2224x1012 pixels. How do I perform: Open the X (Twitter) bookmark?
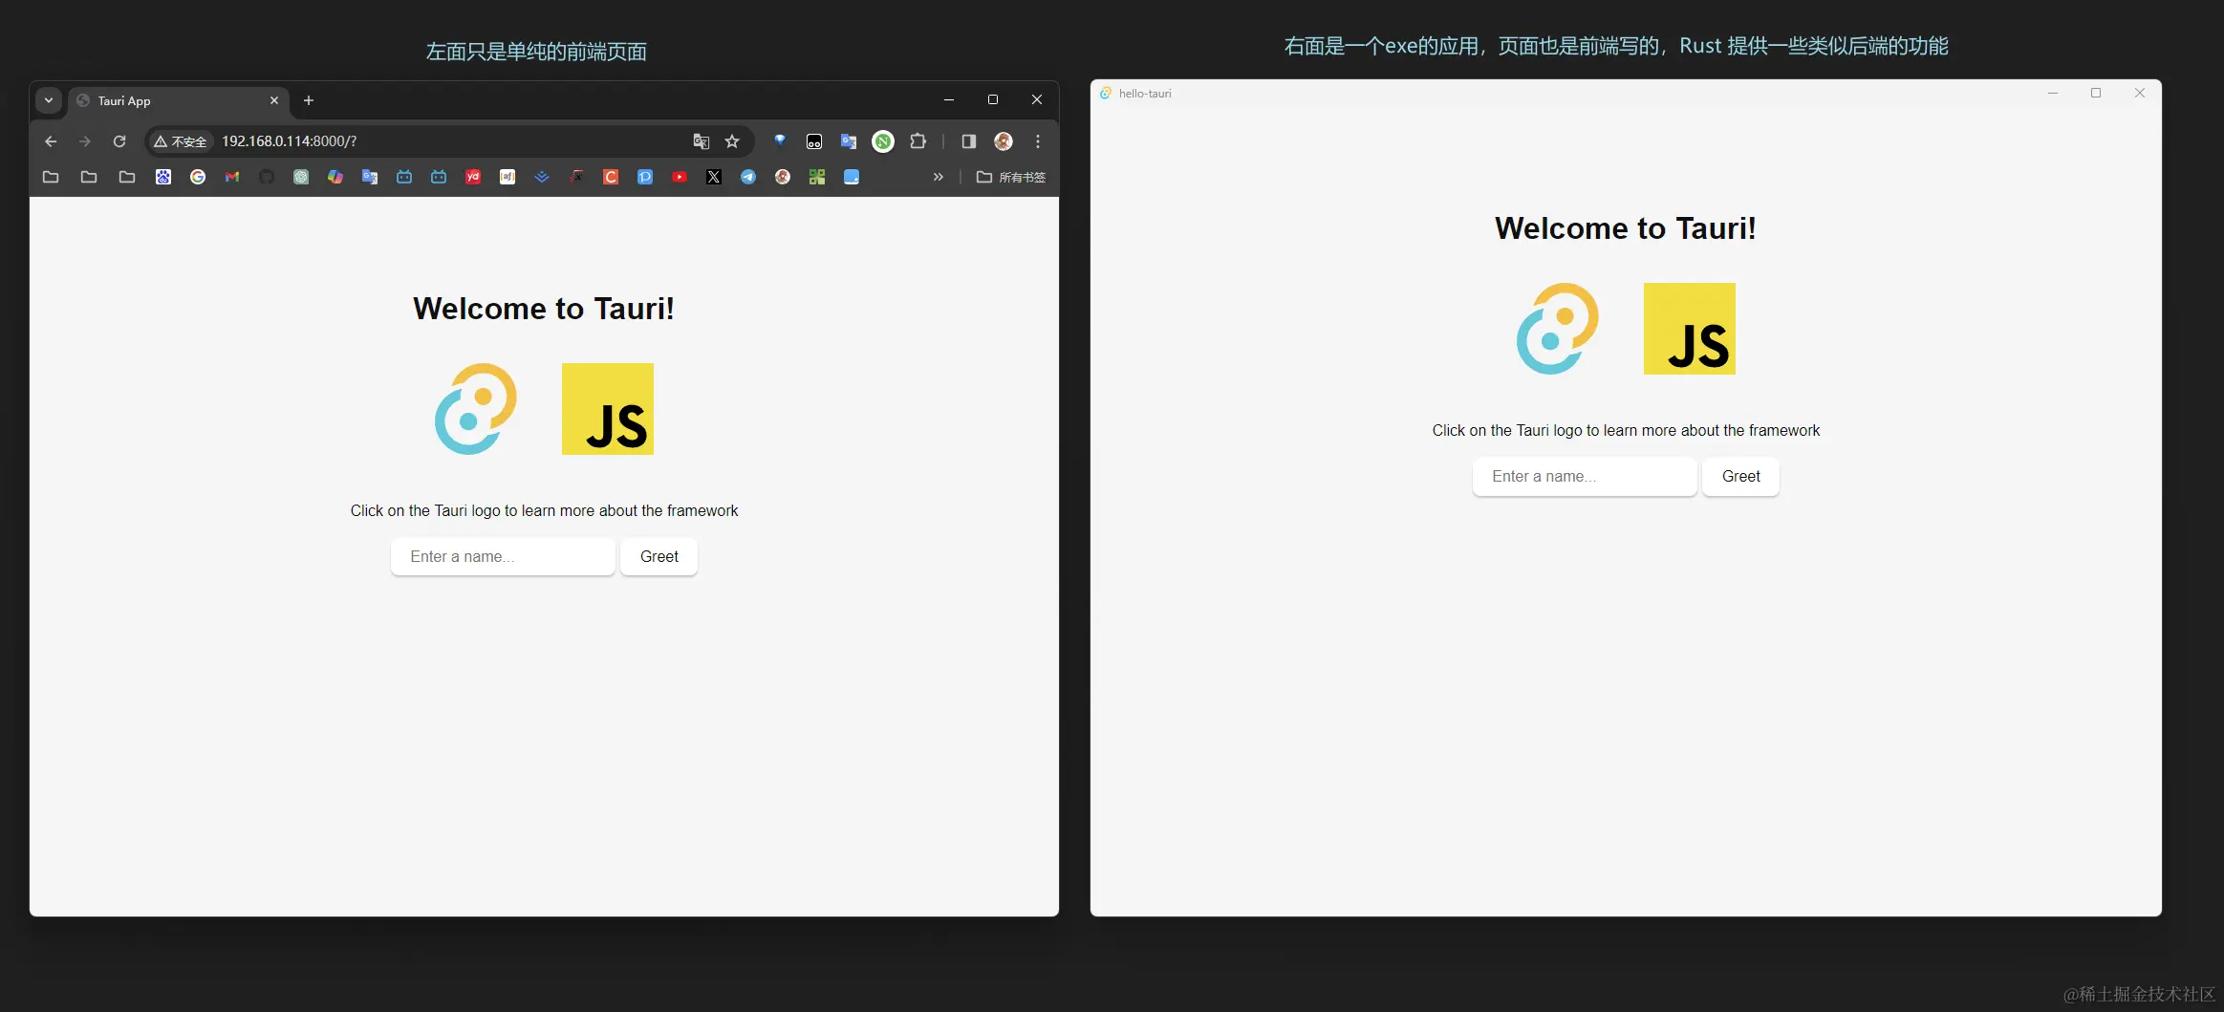714,177
